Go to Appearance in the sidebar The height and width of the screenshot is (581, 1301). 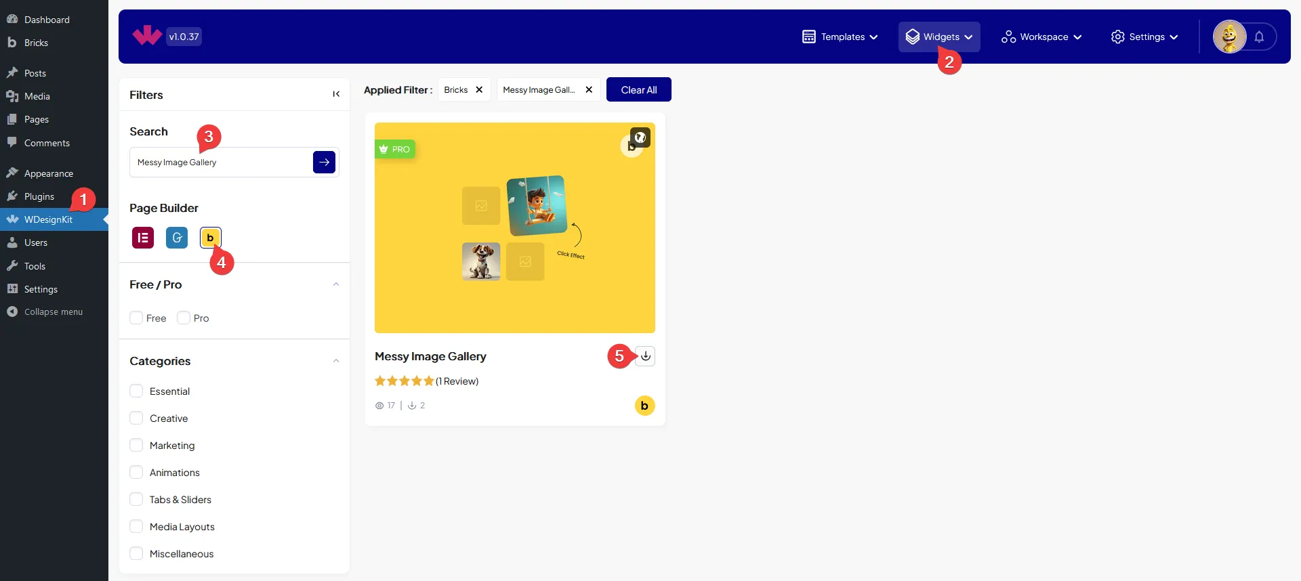point(48,174)
